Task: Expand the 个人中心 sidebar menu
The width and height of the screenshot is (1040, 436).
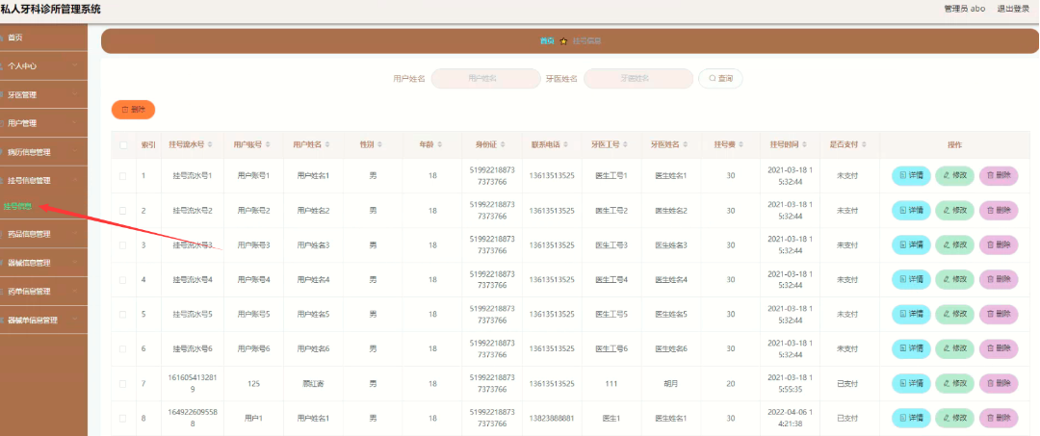Action: [43, 66]
